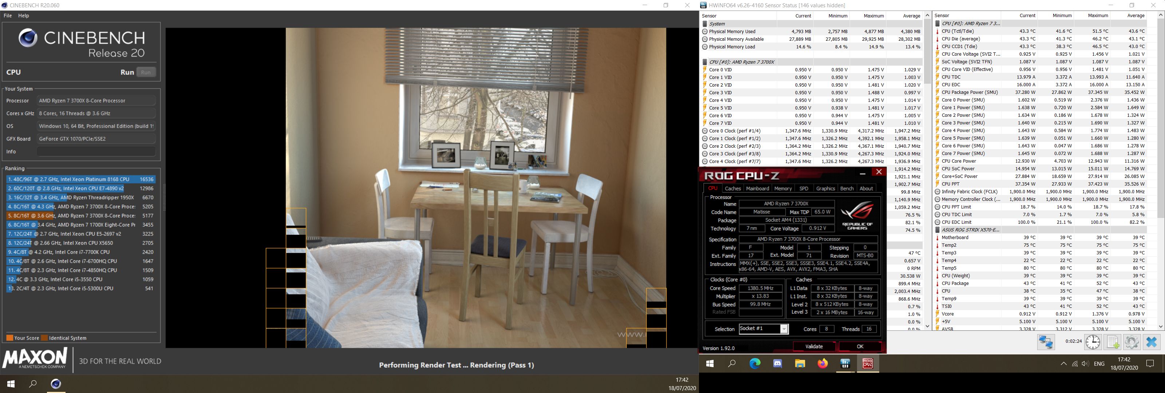The image size is (1165, 393).
Task: Expand hidden system tray icons chevron
Action: click(x=1064, y=364)
